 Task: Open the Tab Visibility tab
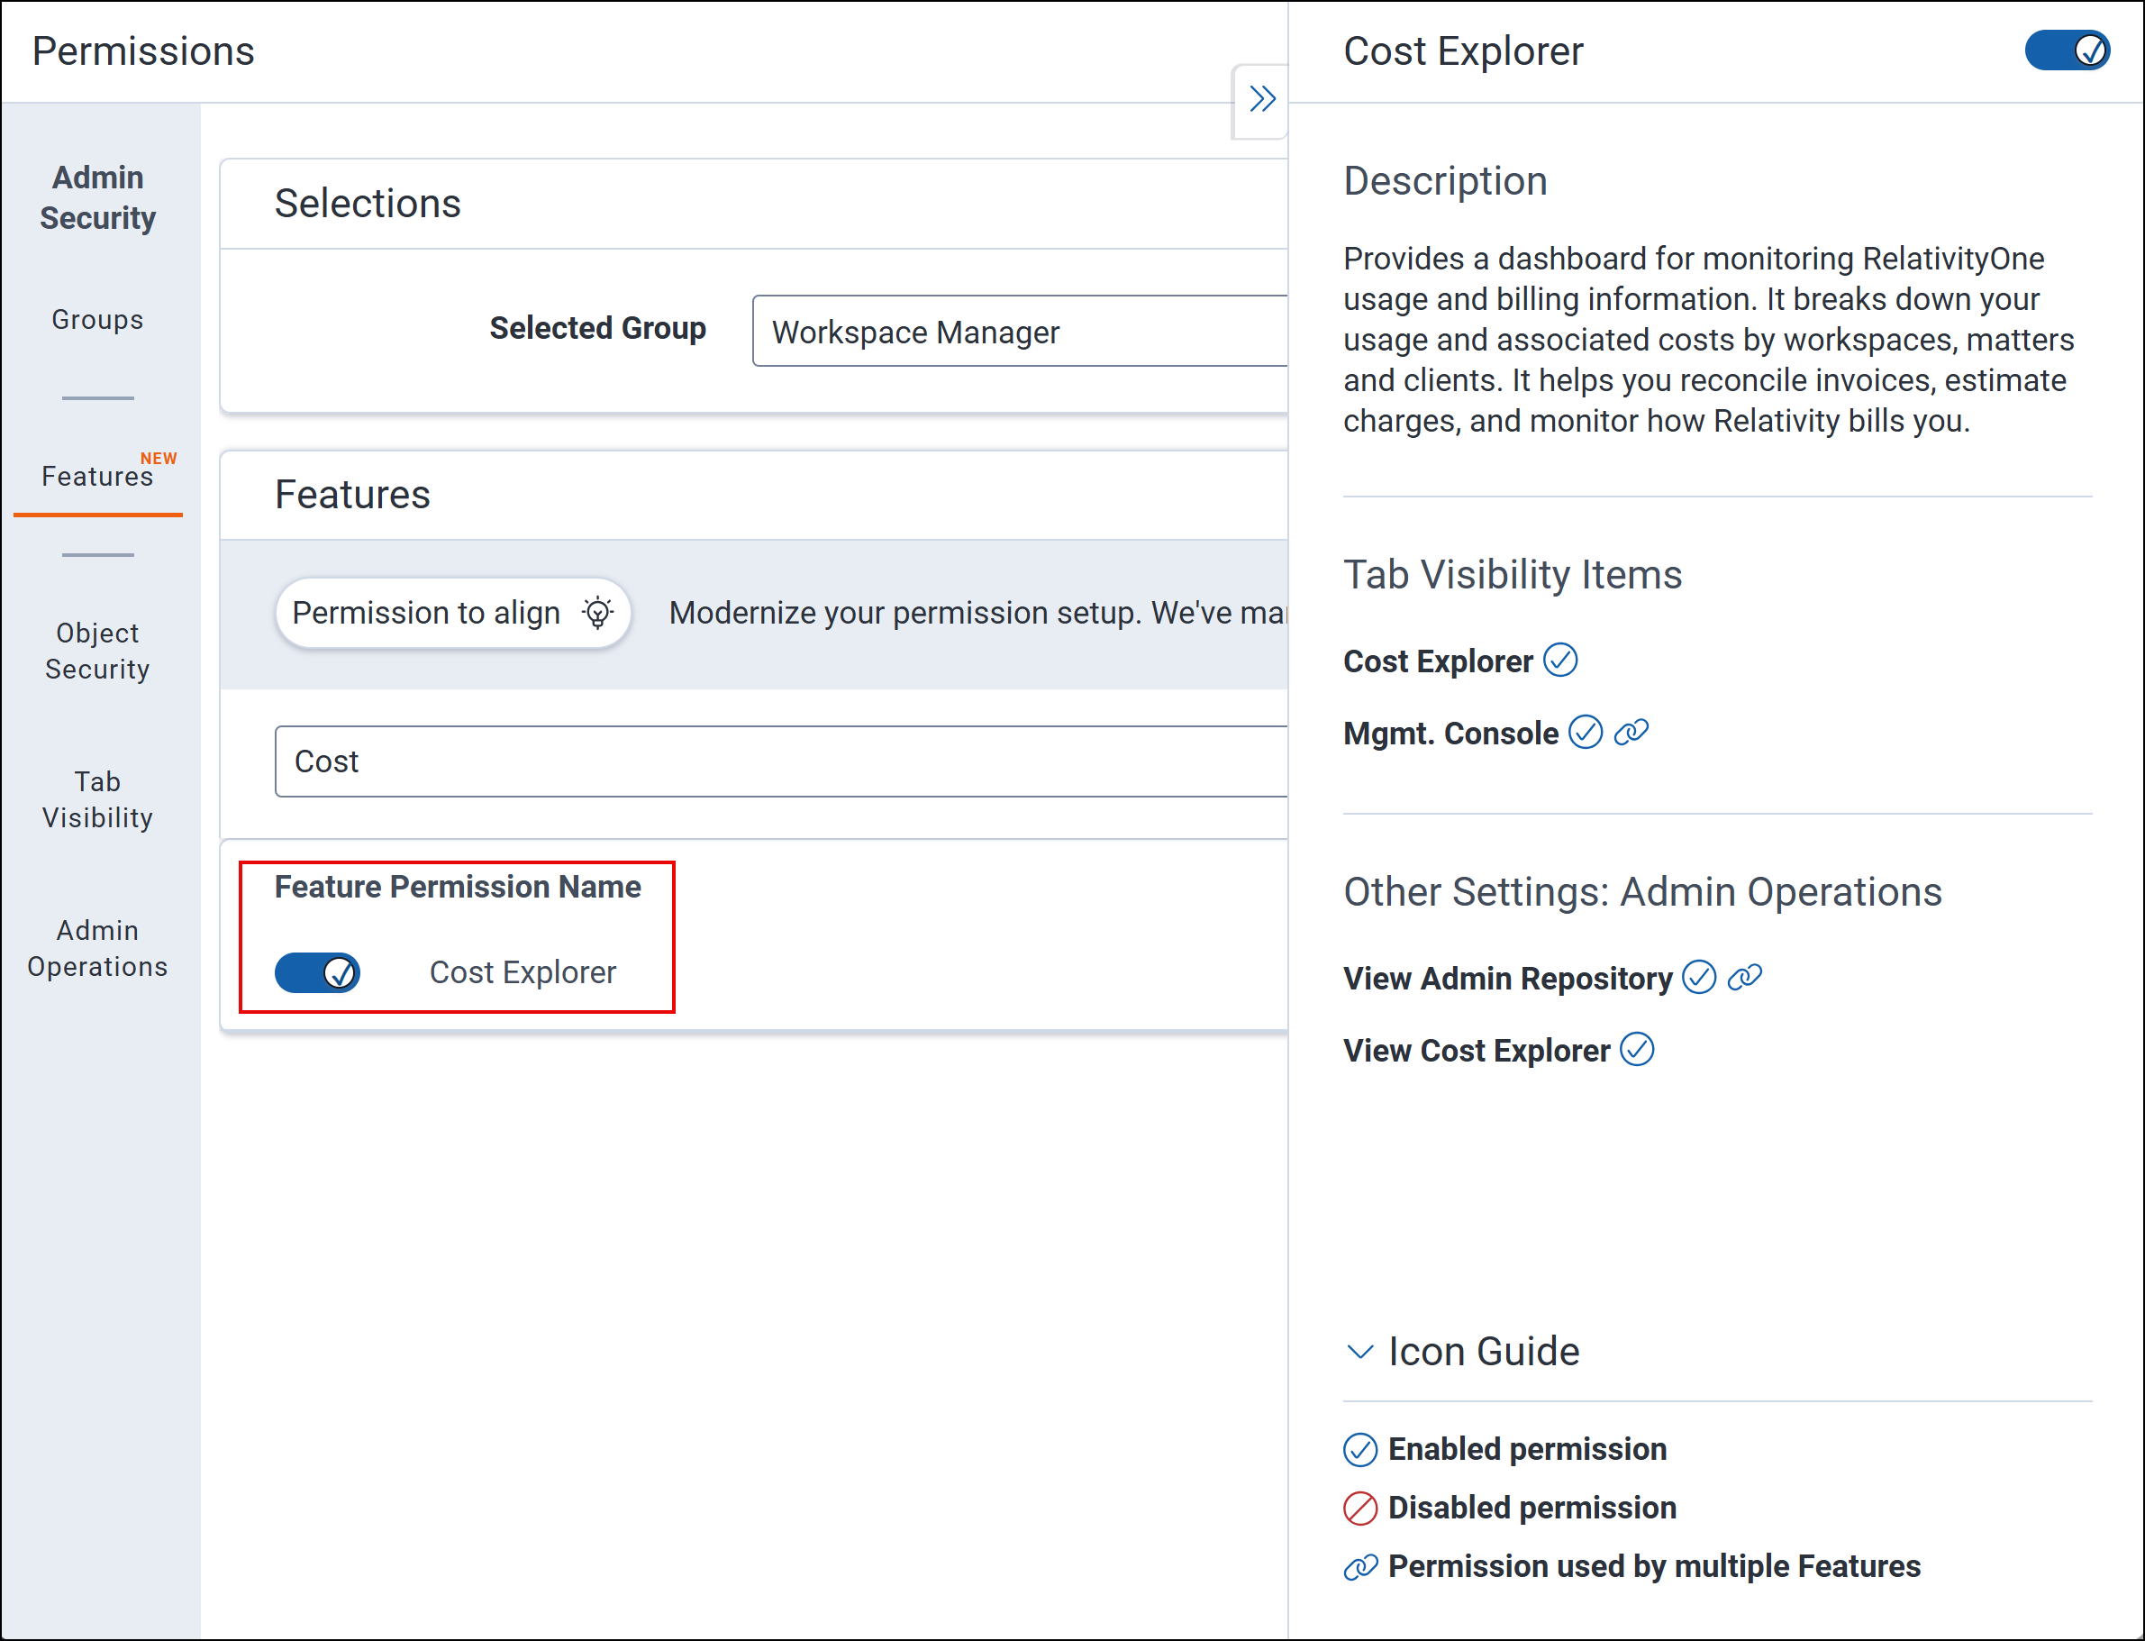[x=97, y=800]
